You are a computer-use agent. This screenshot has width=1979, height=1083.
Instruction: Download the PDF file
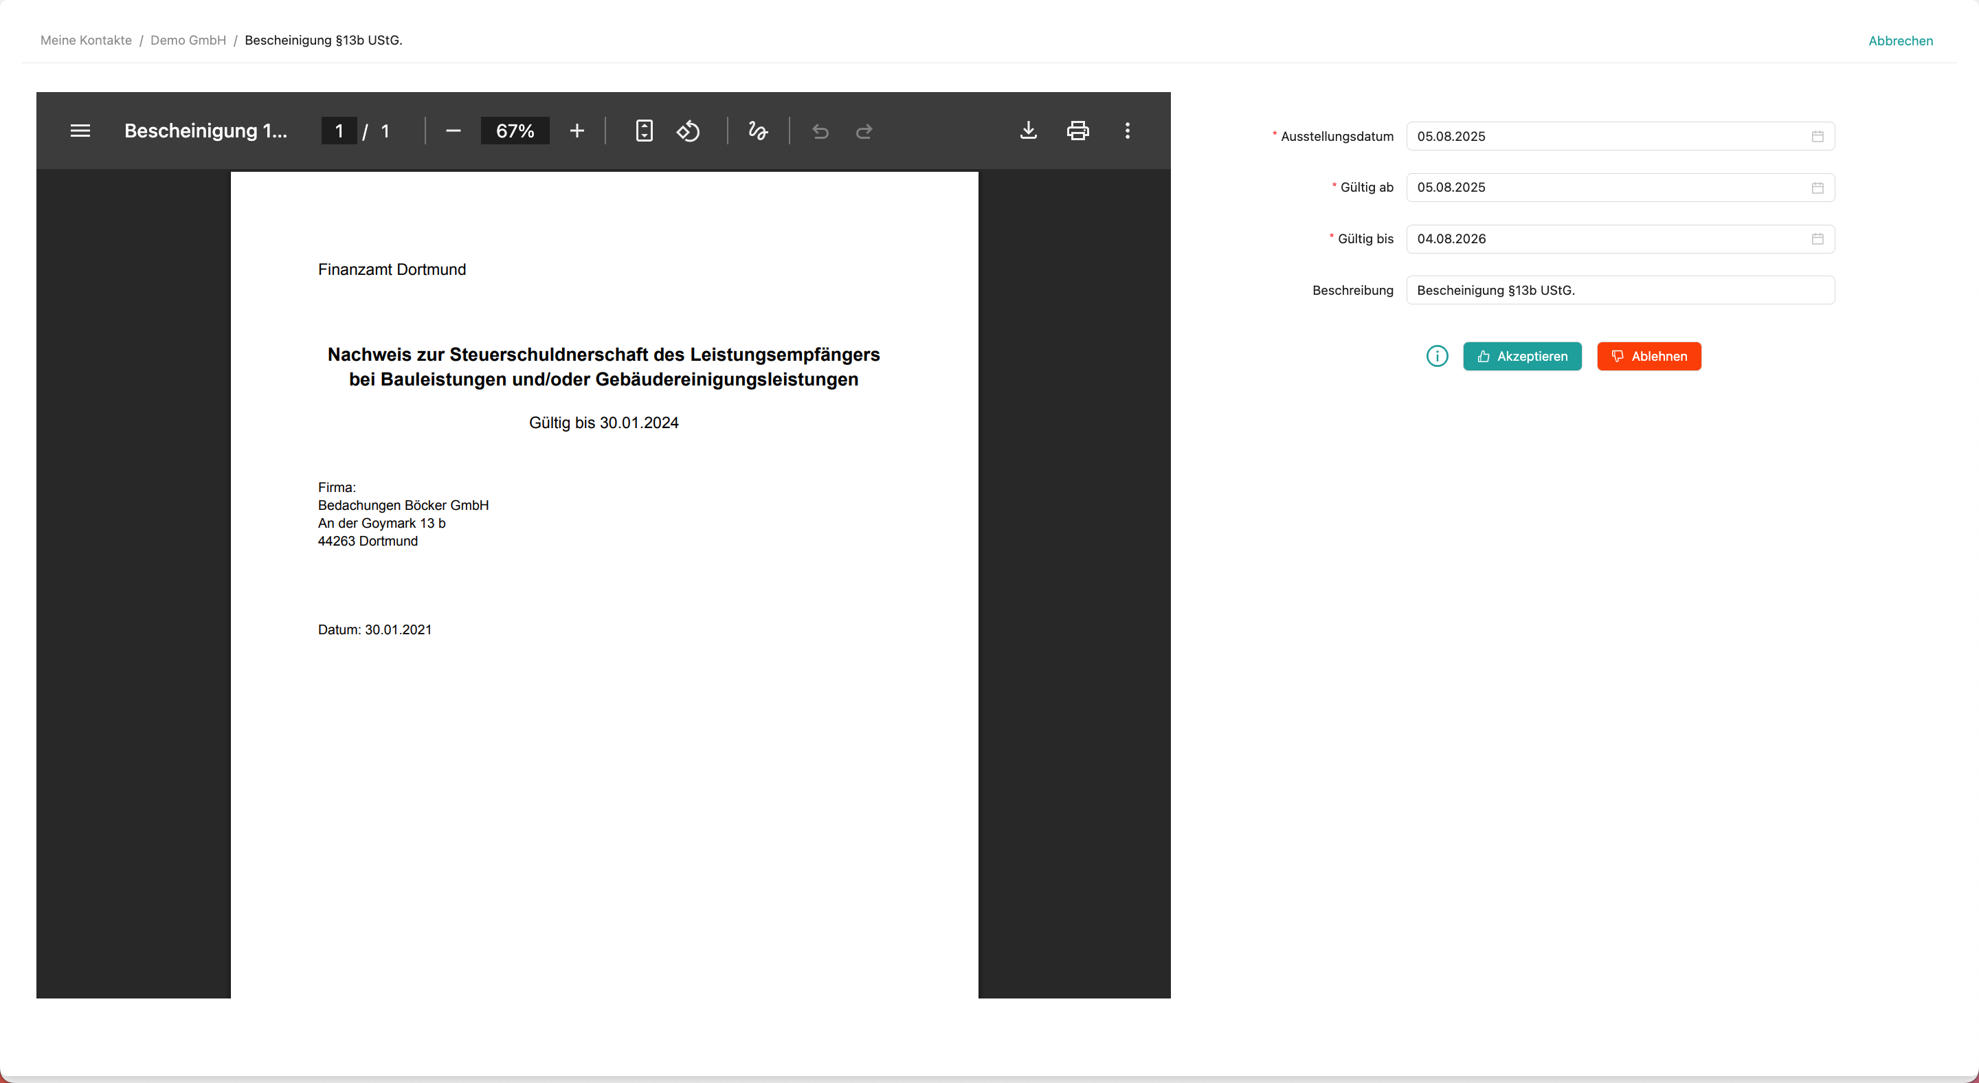[1028, 131]
